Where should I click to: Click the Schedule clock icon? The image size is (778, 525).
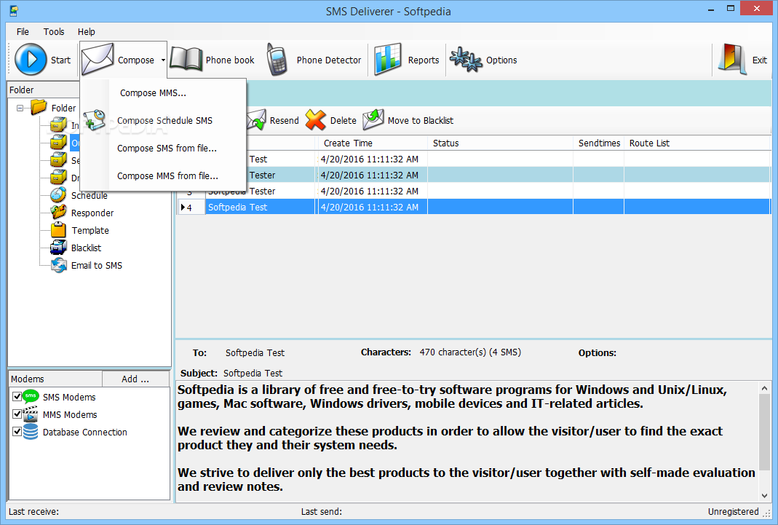pyautogui.click(x=58, y=195)
